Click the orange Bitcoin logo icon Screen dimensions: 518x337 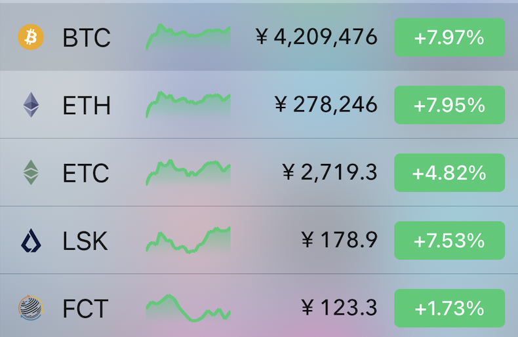tap(31, 37)
